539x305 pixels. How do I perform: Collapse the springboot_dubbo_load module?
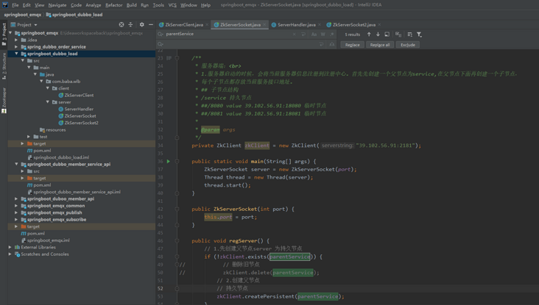point(16,54)
